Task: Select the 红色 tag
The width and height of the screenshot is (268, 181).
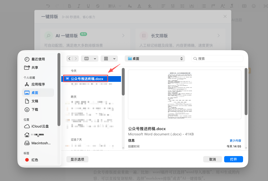Action: coord(38,160)
